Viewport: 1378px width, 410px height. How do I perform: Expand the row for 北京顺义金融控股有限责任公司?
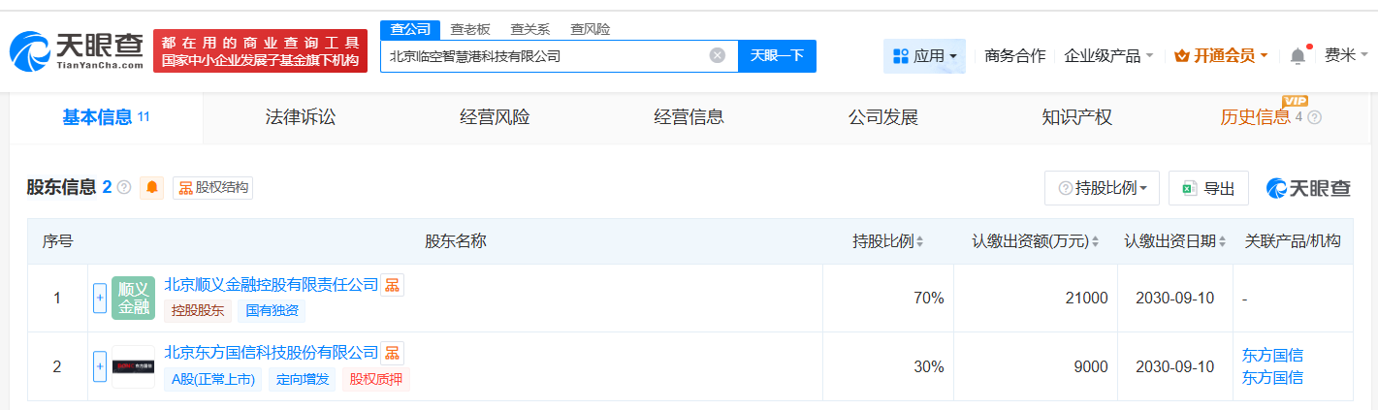[99, 299]
